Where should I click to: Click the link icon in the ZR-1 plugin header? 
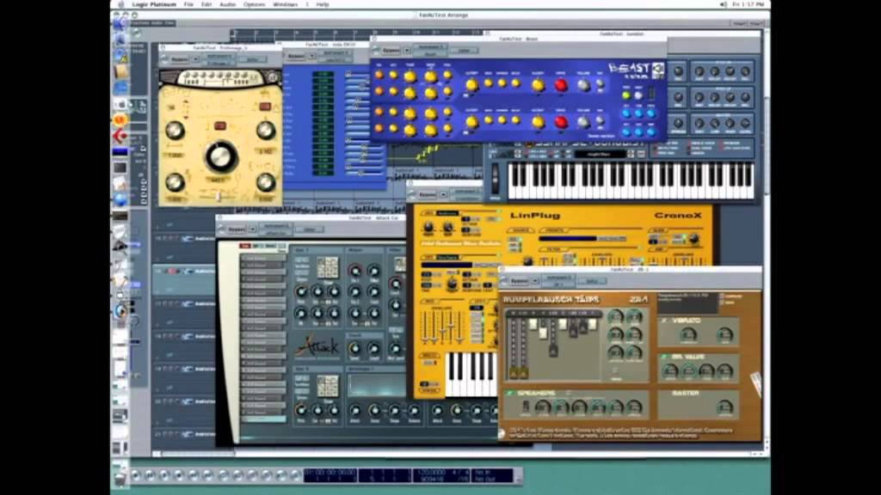point(504,281)
